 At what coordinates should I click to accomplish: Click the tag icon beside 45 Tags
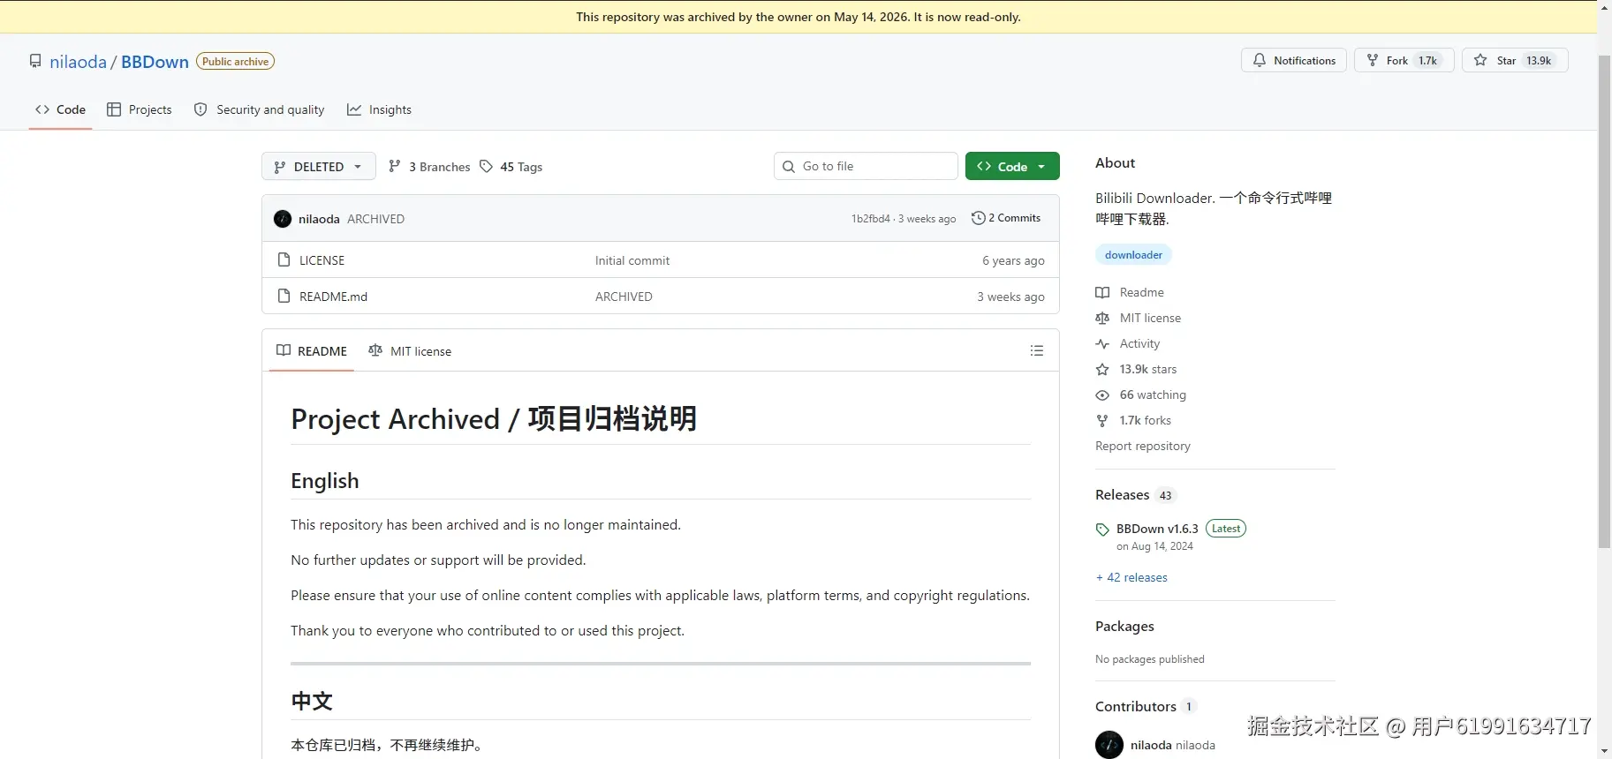(x=486, y=166)
